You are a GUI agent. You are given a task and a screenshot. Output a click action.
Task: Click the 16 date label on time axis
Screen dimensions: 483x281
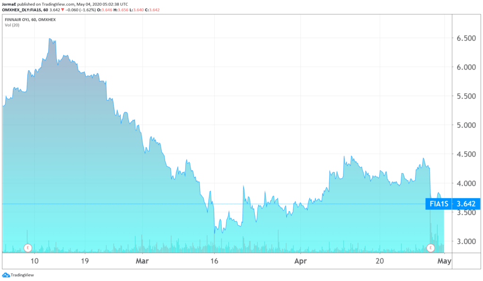click(x=214, y=260)
